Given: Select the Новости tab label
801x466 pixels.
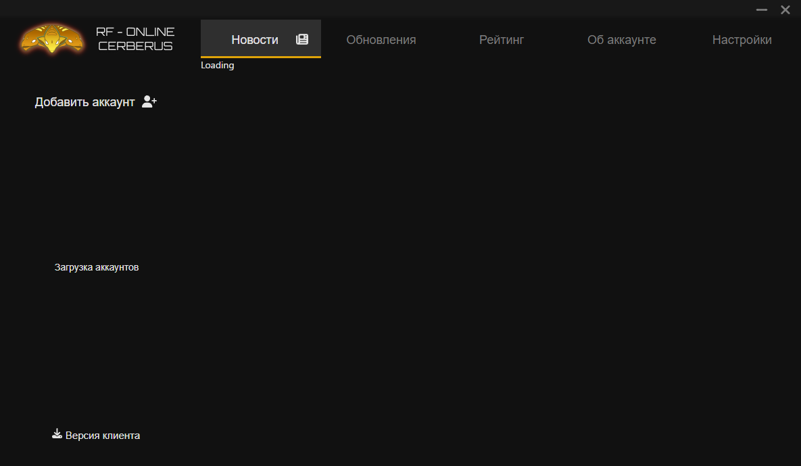Looking at the screenshot, I should pyautogui.click(x=254, y=40).
